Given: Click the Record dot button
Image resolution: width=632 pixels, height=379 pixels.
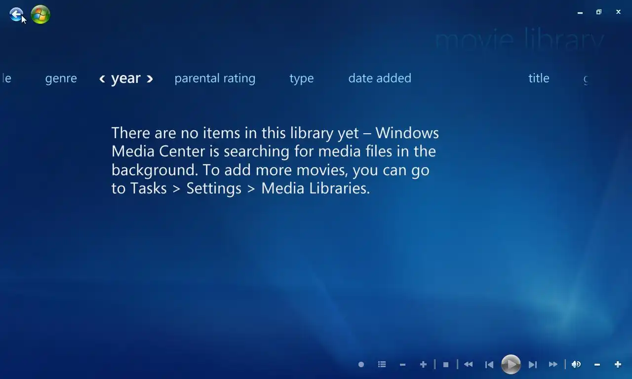Looking at the screenshot, I should 361,365.
